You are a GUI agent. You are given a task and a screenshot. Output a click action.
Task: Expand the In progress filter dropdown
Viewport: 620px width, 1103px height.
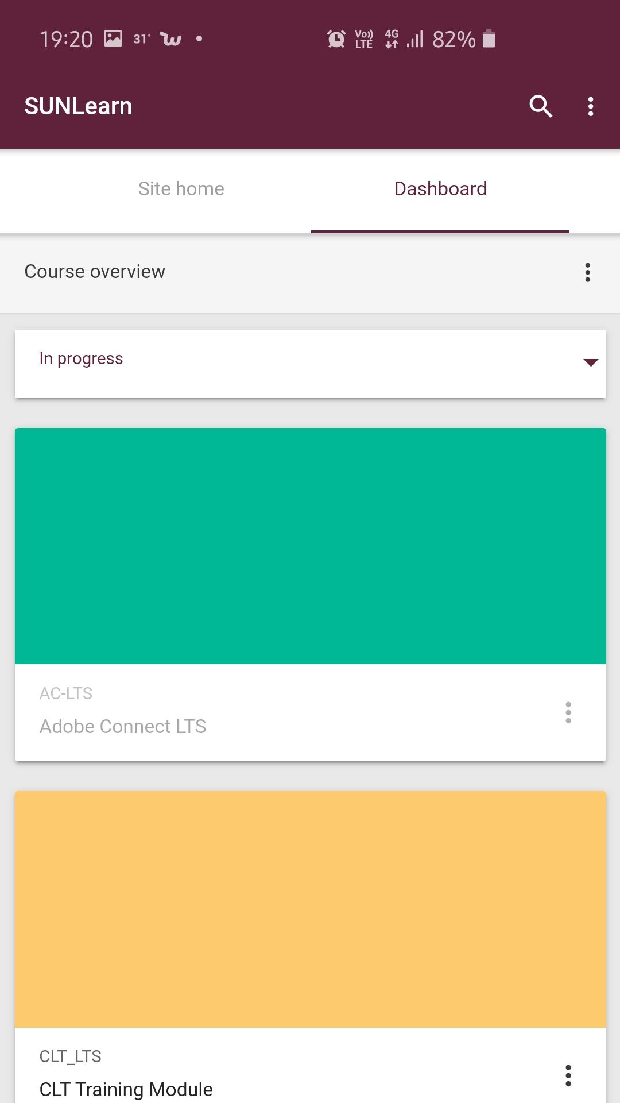(311, 363)
